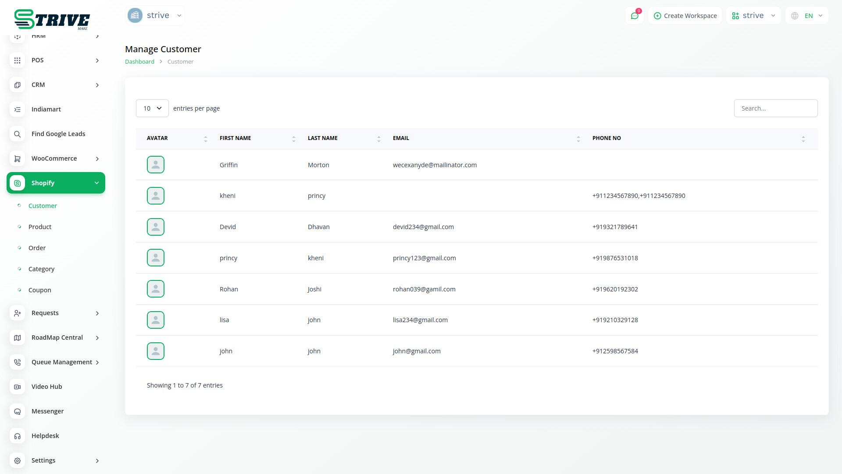The image size is (842, 474).
Task: Open the EN language dropdown
Action: (x=807, y=16)
